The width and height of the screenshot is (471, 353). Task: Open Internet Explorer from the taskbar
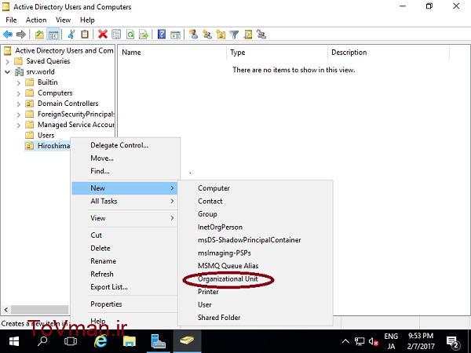(x=100, y=342)
